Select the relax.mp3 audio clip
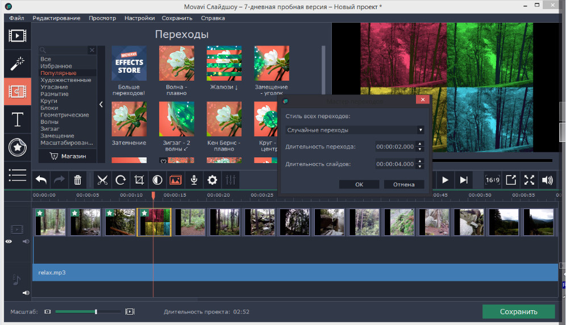 coord(296,272)
